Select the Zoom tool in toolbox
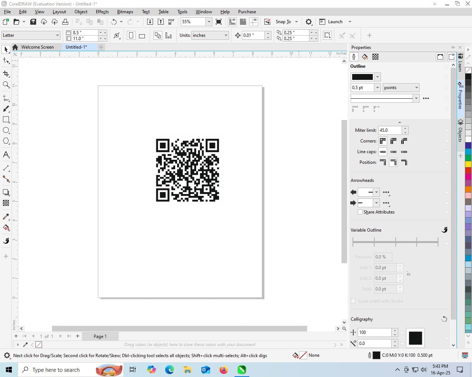This screenshot has width=472, height=377. (x=6, y=85)
